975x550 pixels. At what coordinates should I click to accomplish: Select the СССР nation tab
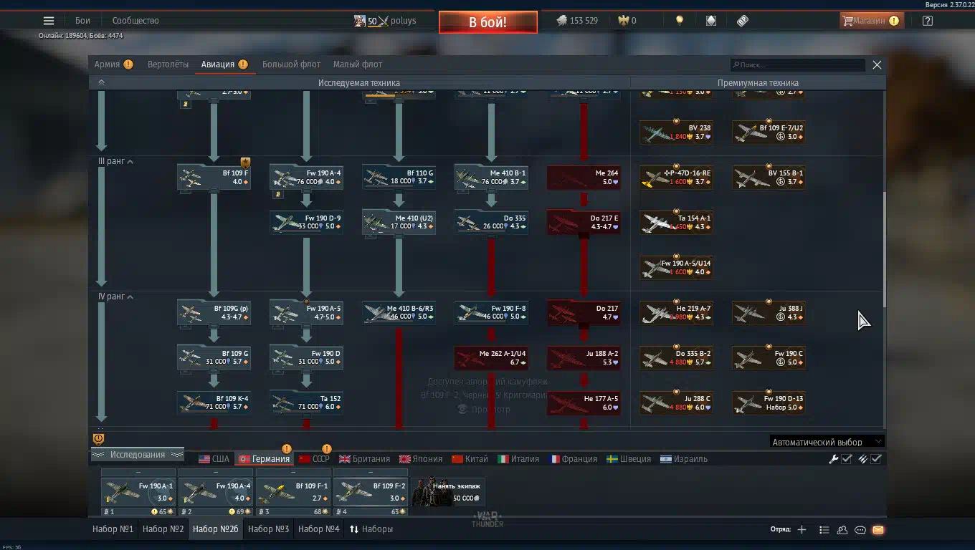(313, 459)
